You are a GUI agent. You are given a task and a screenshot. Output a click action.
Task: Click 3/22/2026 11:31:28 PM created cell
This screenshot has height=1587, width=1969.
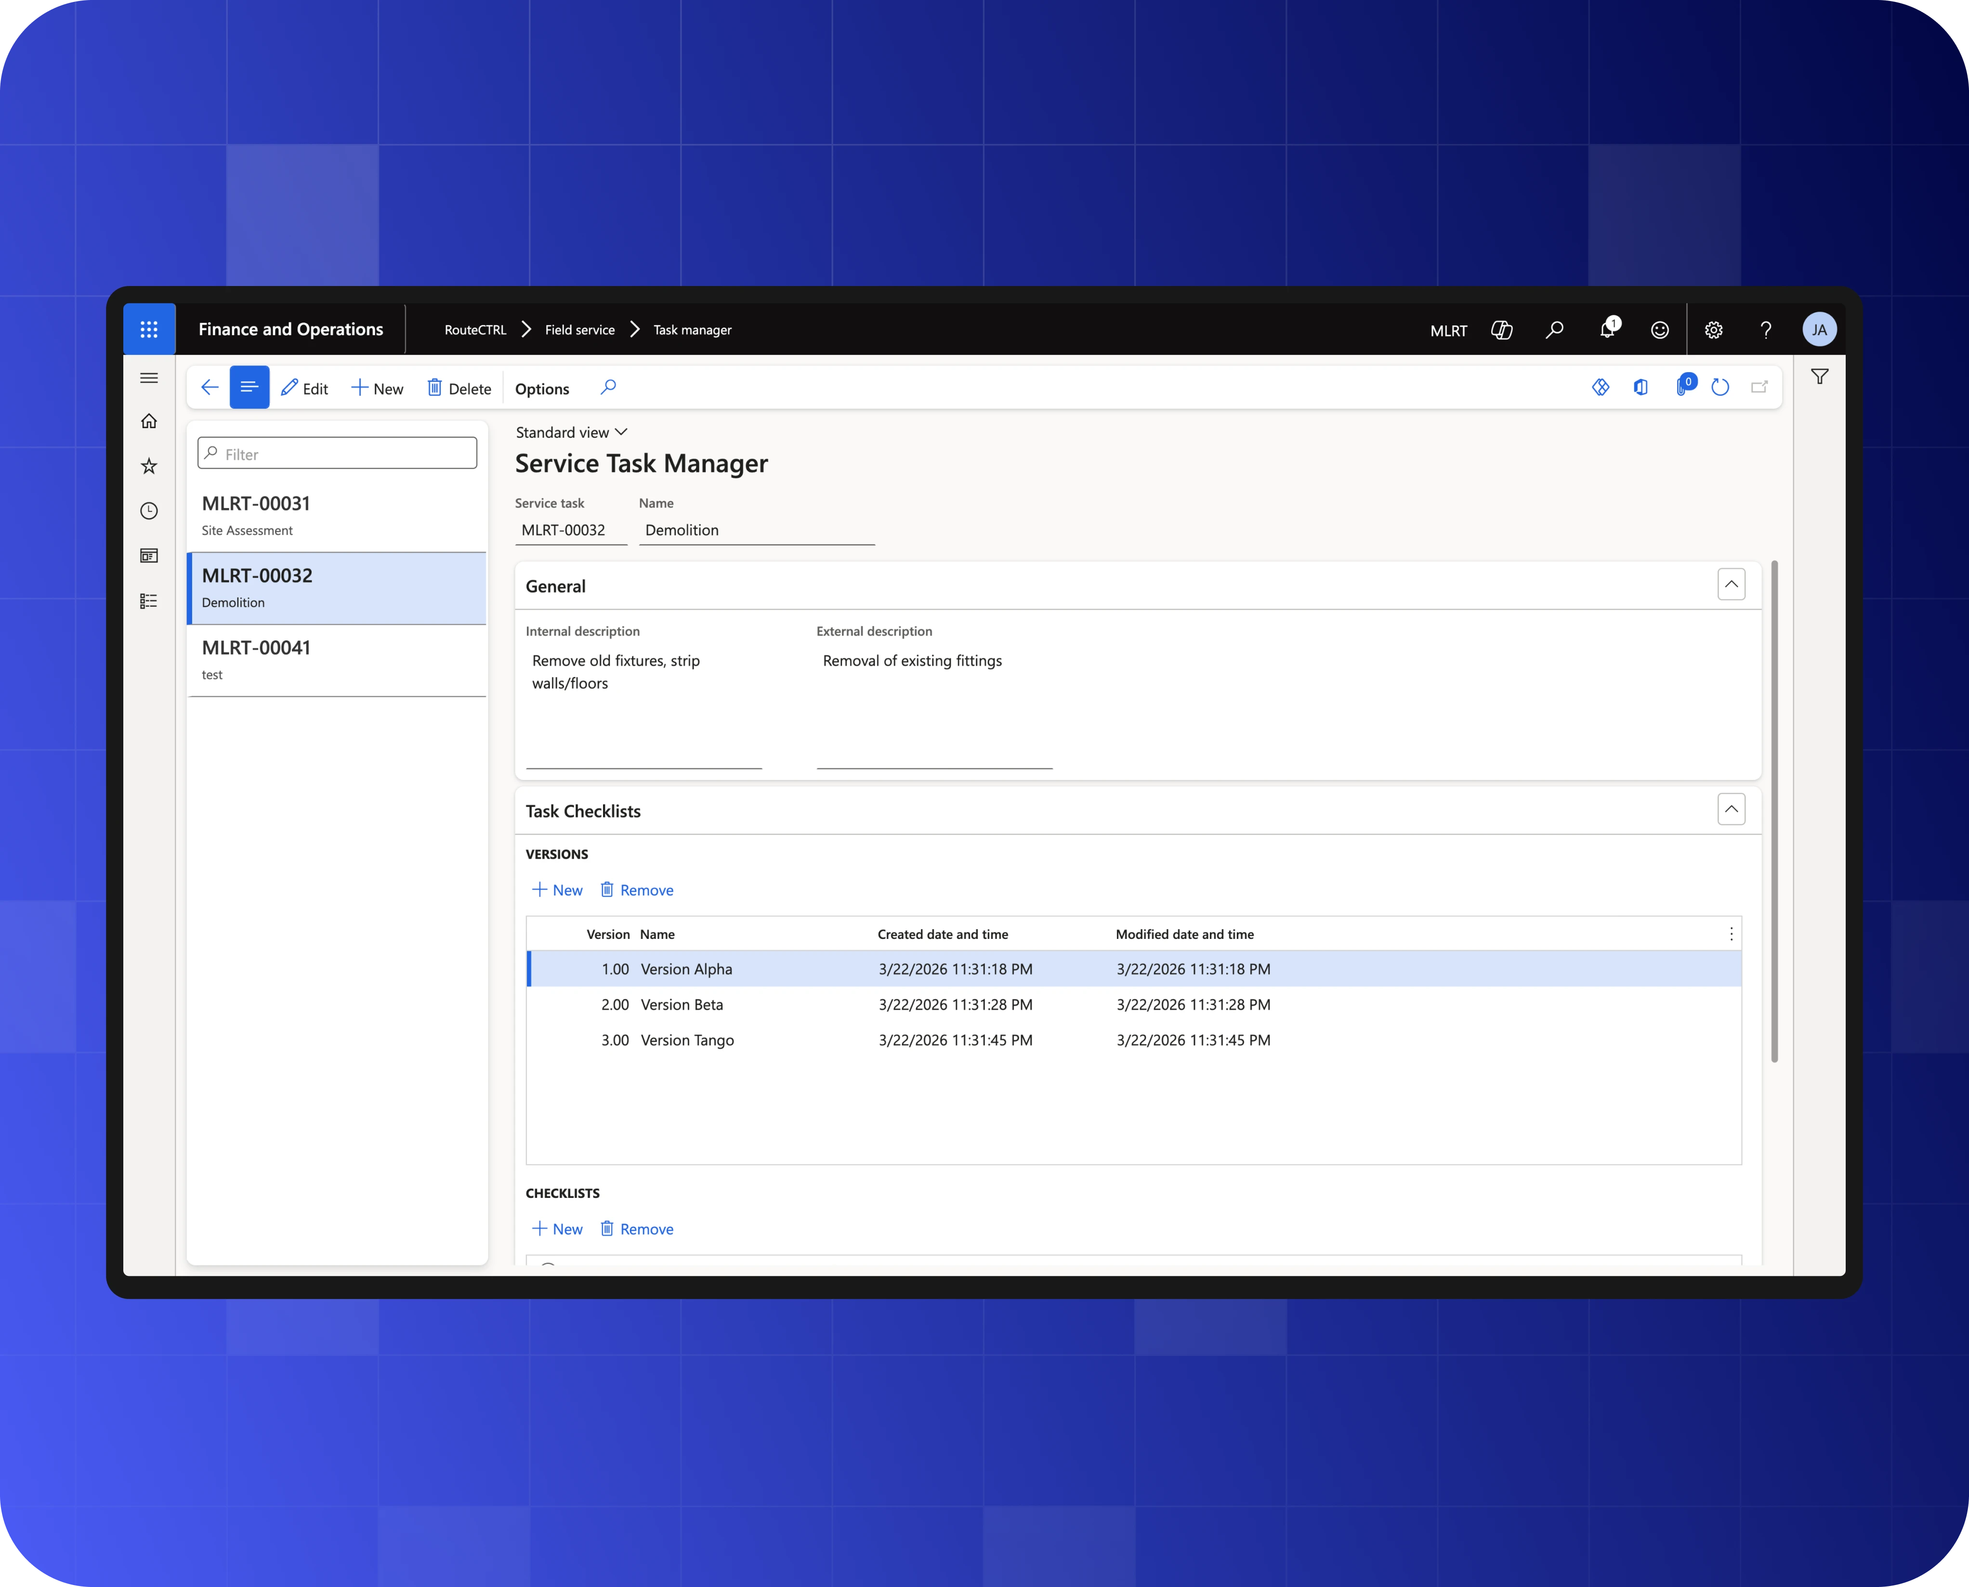point(956,1005)
